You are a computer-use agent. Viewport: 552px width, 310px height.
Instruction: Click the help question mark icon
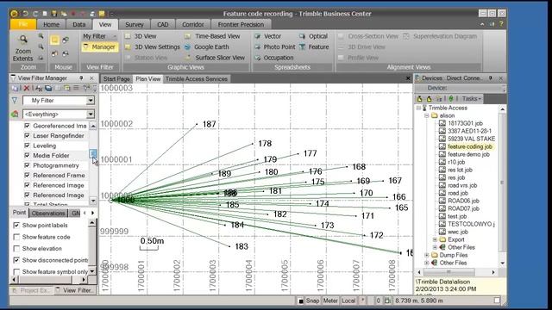501,24
